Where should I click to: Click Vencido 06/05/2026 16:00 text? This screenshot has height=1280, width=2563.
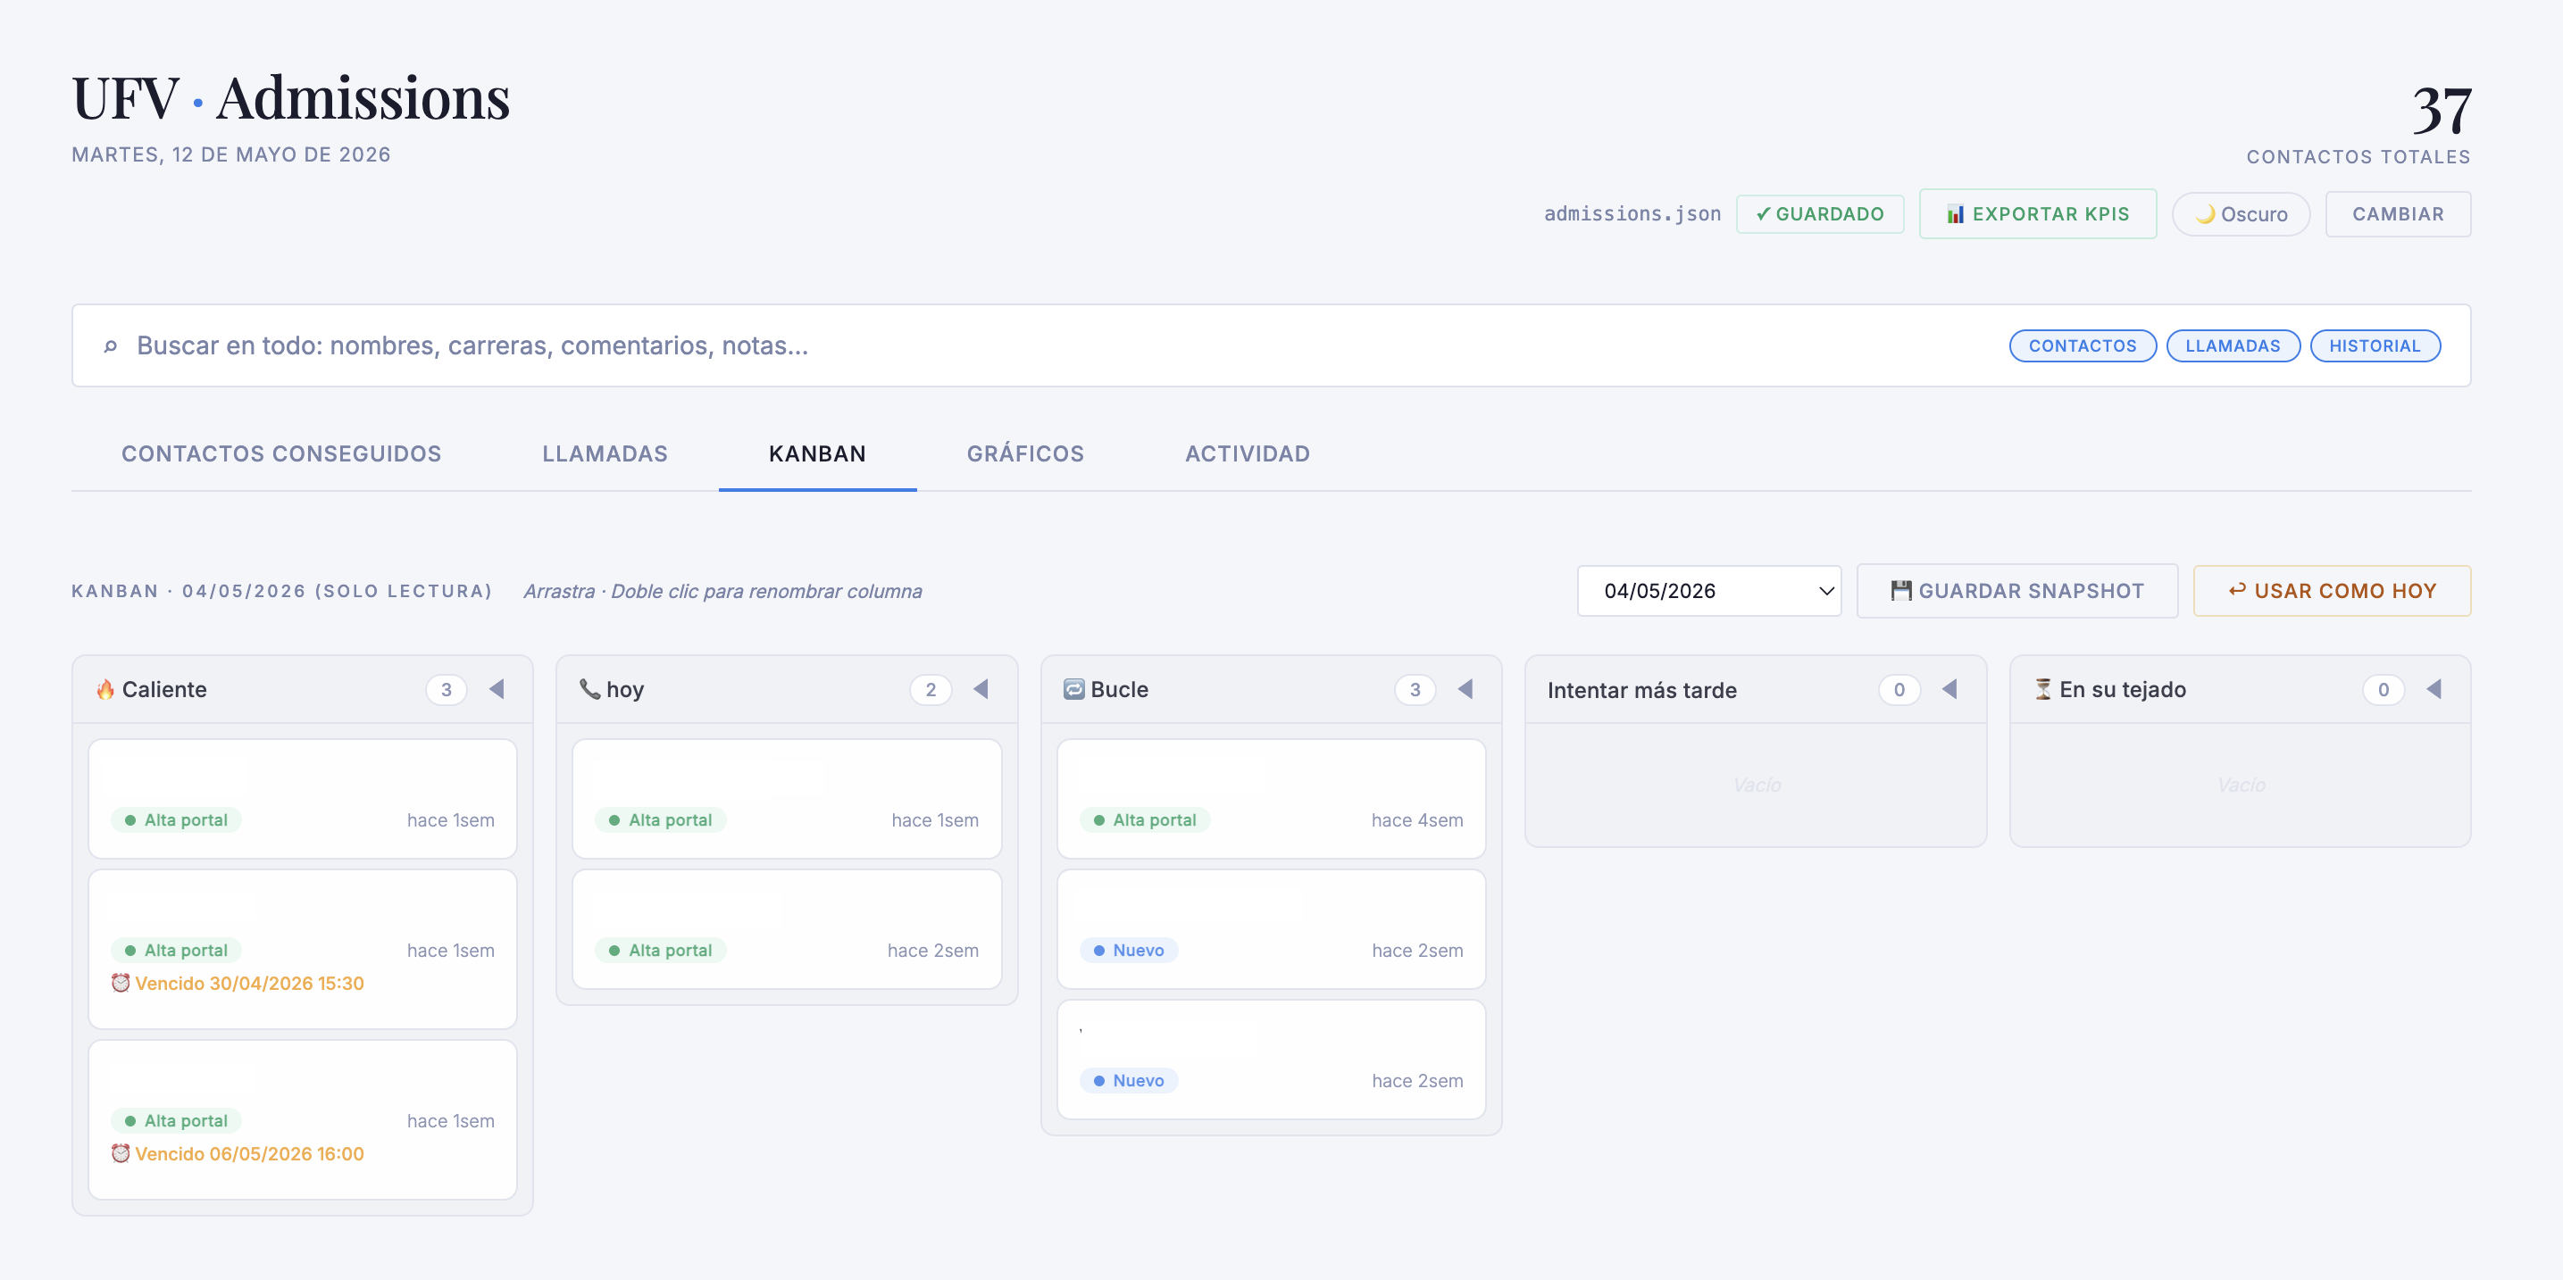coord(250,1153)
